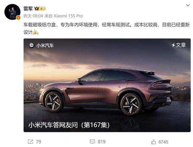This screenshot has height=147, width=193.
Task: Click the level II badge beside the crown
Action: pyautogui.click(x=43, y=9)
